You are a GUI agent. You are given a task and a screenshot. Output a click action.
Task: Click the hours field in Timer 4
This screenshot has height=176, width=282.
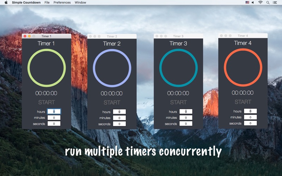pos(250,111)
